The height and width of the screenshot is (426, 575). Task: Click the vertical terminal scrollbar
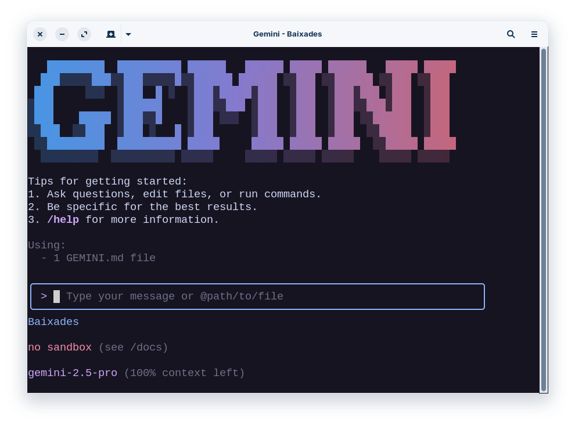(x=544, y=220)
